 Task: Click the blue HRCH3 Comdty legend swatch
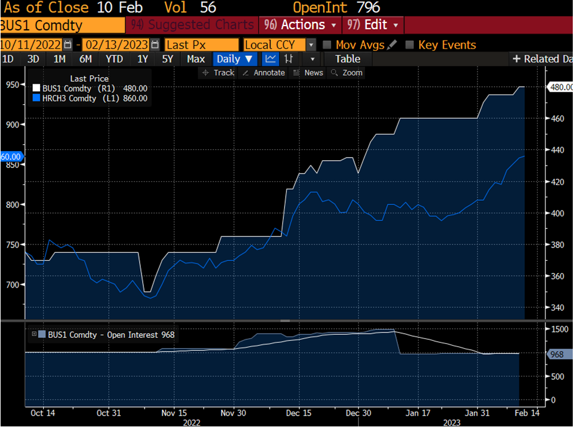point(36,98)
